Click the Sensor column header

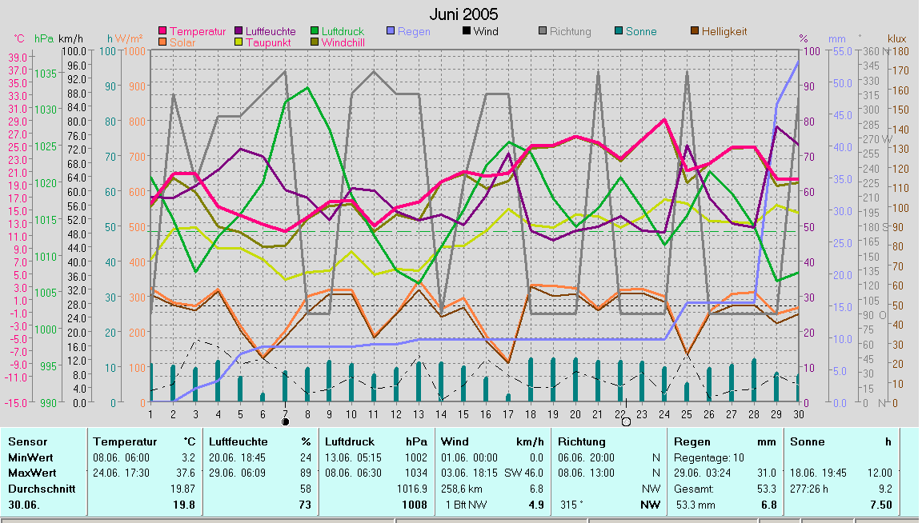pyautogui.click(x=27, y=441)
